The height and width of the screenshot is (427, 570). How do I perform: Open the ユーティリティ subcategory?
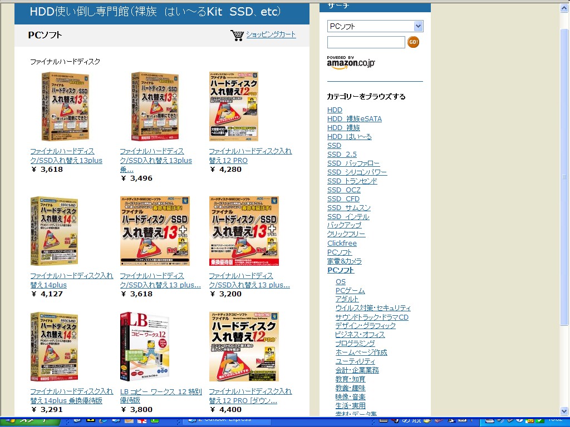pyautogui.click(x=355, y=361)
